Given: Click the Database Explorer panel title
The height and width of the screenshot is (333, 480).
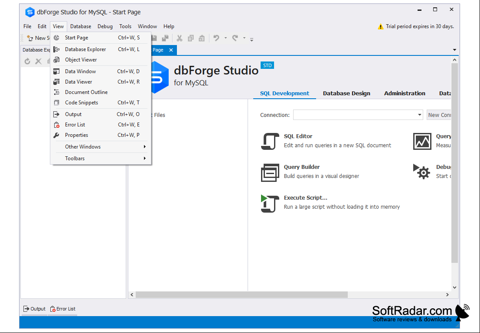Looking at the screenshot, I should pos(36,50).
